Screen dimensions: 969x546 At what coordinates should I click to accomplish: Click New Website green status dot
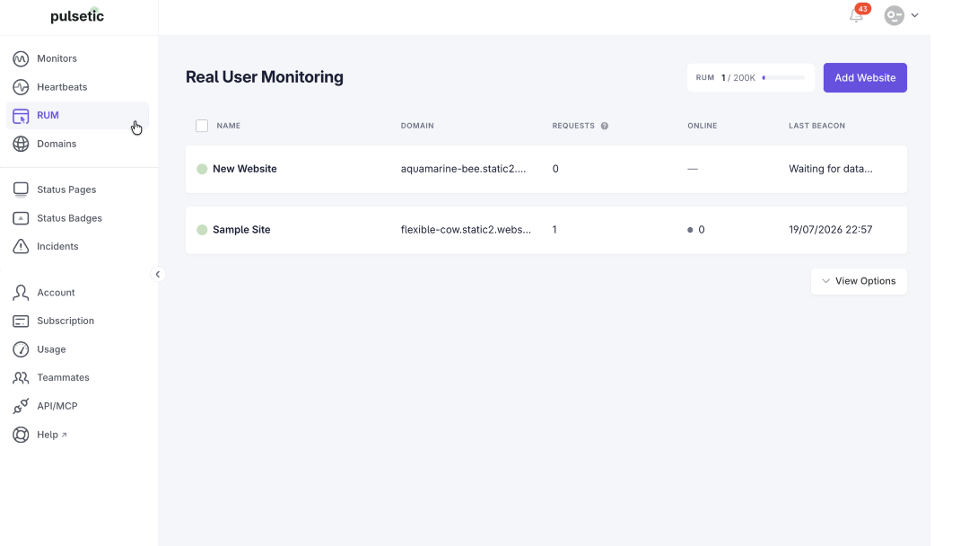(202, 169)
